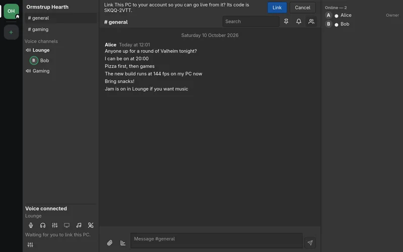Click the Owner label beside Alice
403x252 pixels.
click(x=392, y=15)
